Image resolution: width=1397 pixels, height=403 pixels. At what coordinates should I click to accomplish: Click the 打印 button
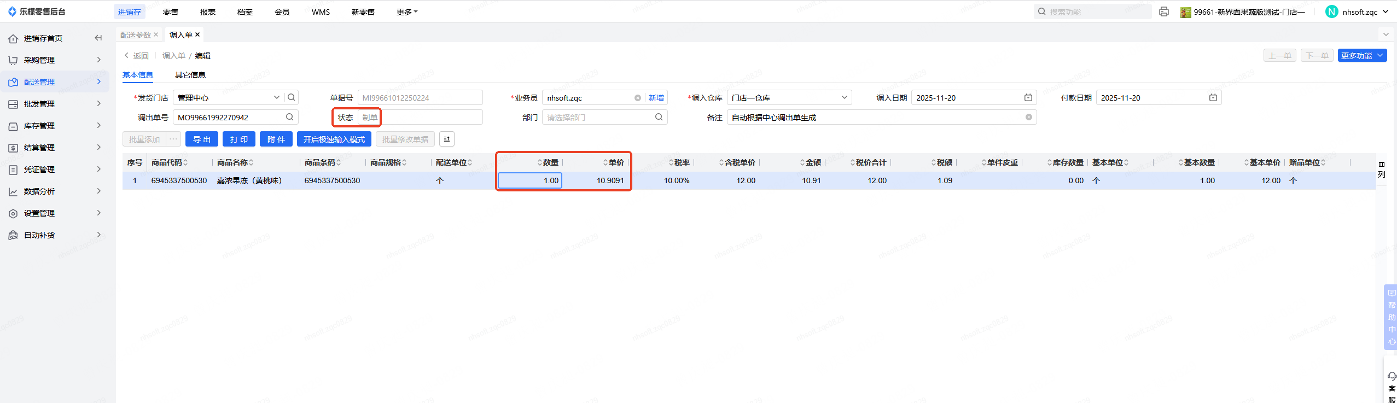pos(239,139)
